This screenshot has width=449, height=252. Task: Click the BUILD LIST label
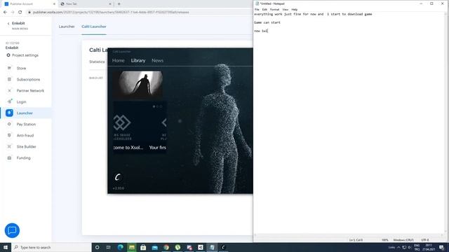96,78
